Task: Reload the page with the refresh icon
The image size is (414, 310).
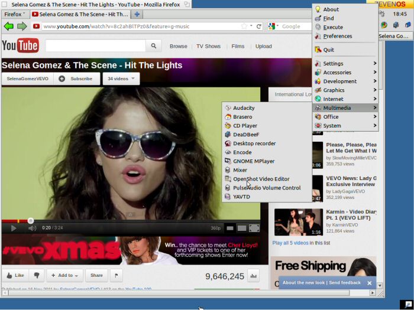Action: [x=258, y=26]
